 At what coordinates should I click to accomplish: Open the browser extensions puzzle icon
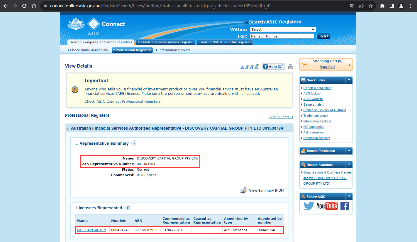click(382, 6)
